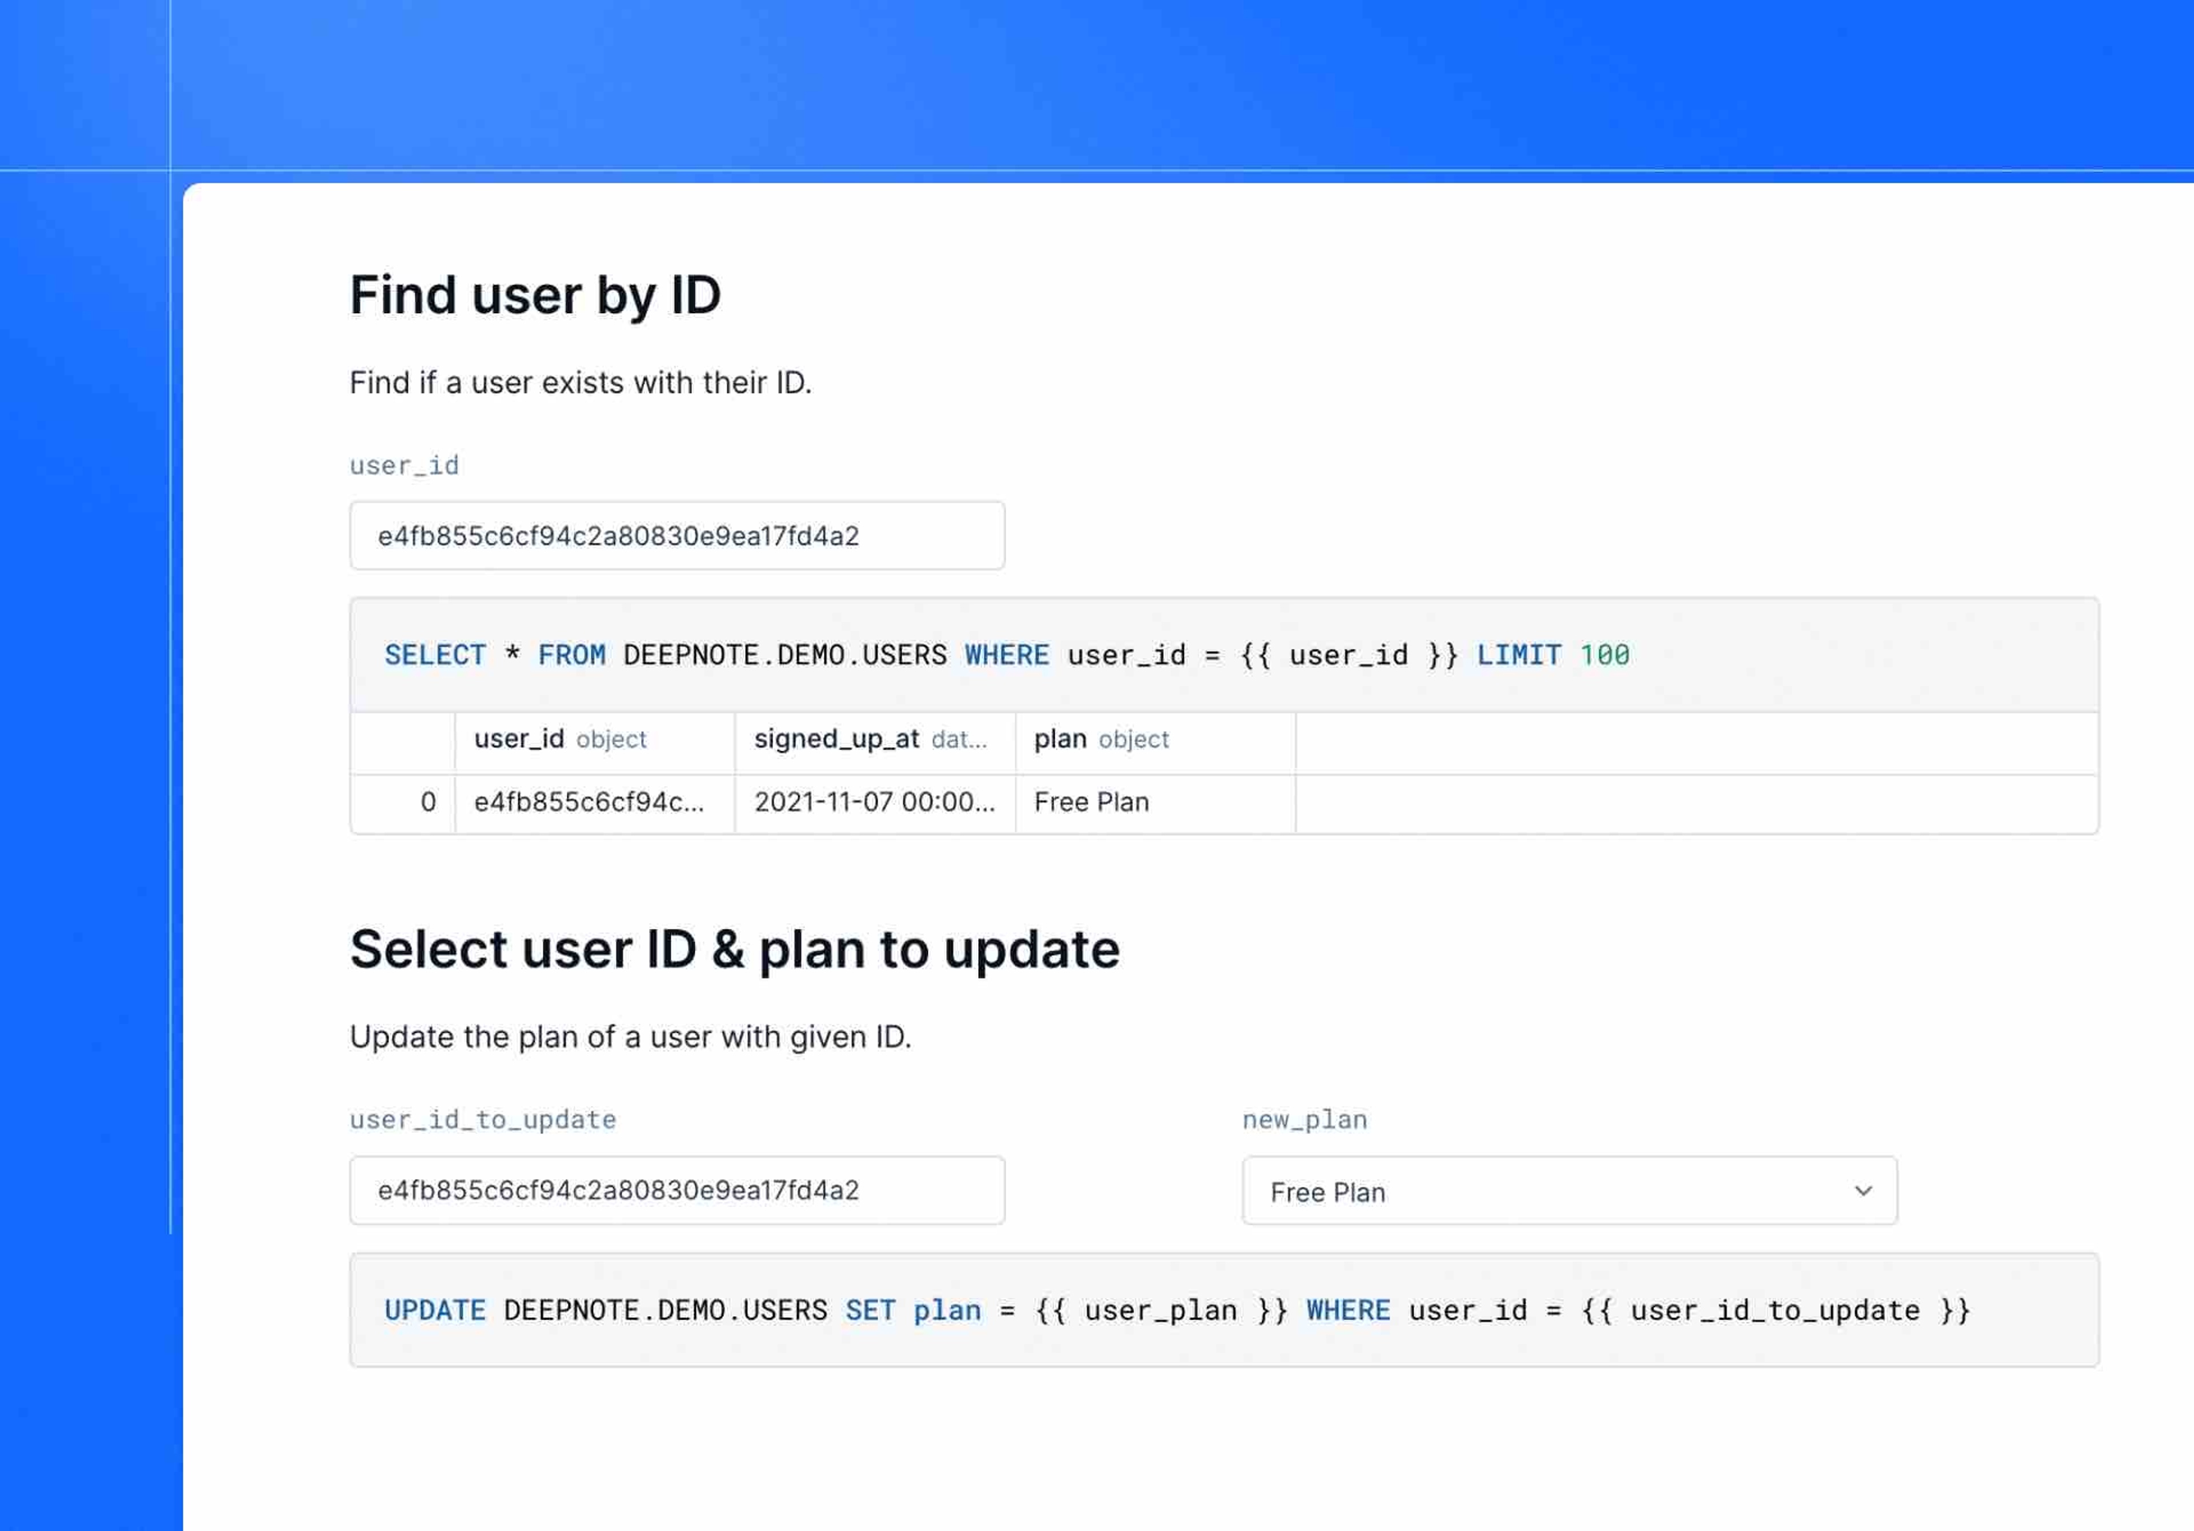Click the new_plan field label
The width and height of the screenshot is (2194, 1531).
point(1304,1119)
